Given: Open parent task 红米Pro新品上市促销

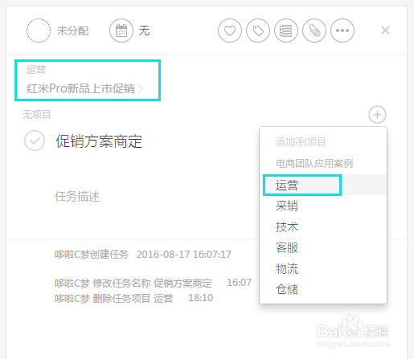Looking at the screenshot, I should pyautogui.click(x=80, y=88).
